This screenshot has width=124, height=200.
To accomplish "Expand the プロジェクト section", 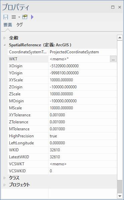I will 5,185.
